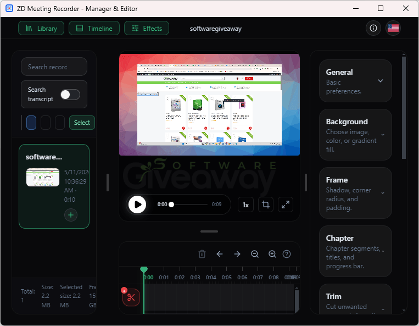Toggle the Search transcript switch

point(70,95)
